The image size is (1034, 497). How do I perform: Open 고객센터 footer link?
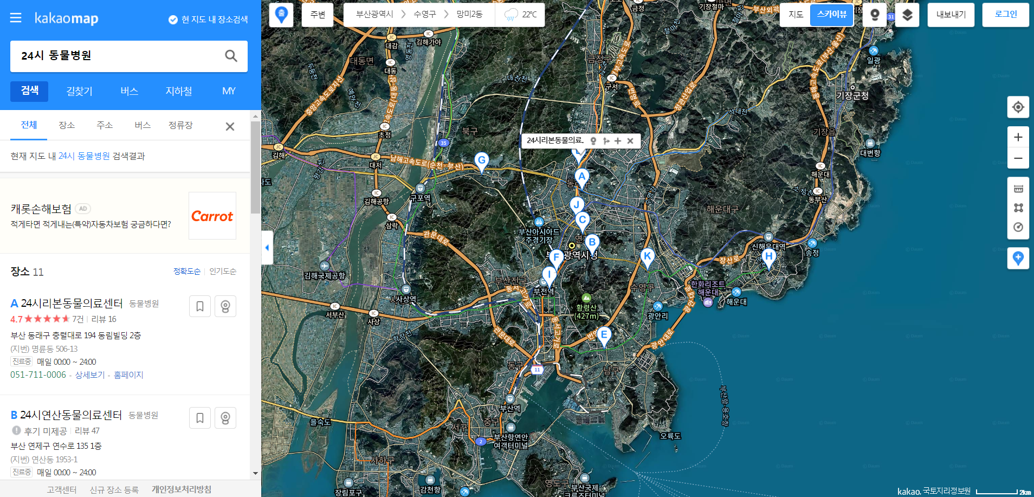[x=61, y=489]
